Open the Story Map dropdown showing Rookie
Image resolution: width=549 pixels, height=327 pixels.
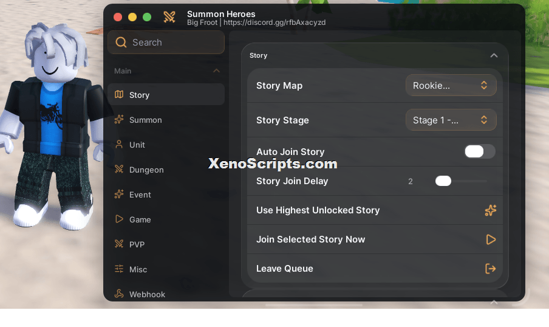pos(451,85)
